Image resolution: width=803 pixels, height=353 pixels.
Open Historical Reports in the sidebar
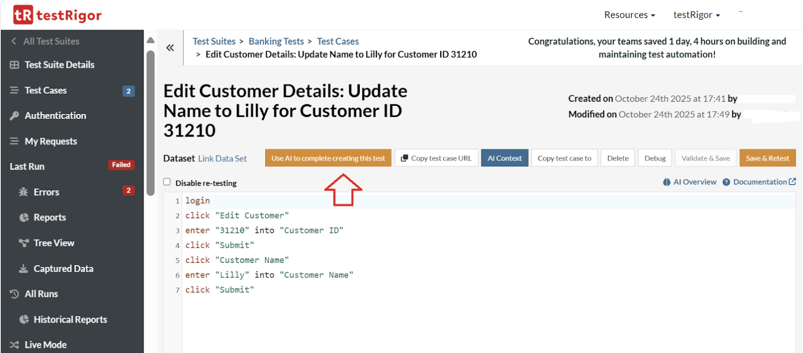(x=70, y=319)
